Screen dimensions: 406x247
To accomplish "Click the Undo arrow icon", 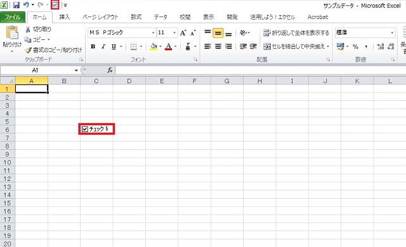I will [26, 5].
